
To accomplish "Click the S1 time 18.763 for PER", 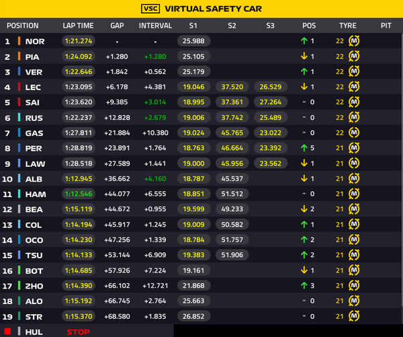I will pyautogui.click(x=193, y=148).
